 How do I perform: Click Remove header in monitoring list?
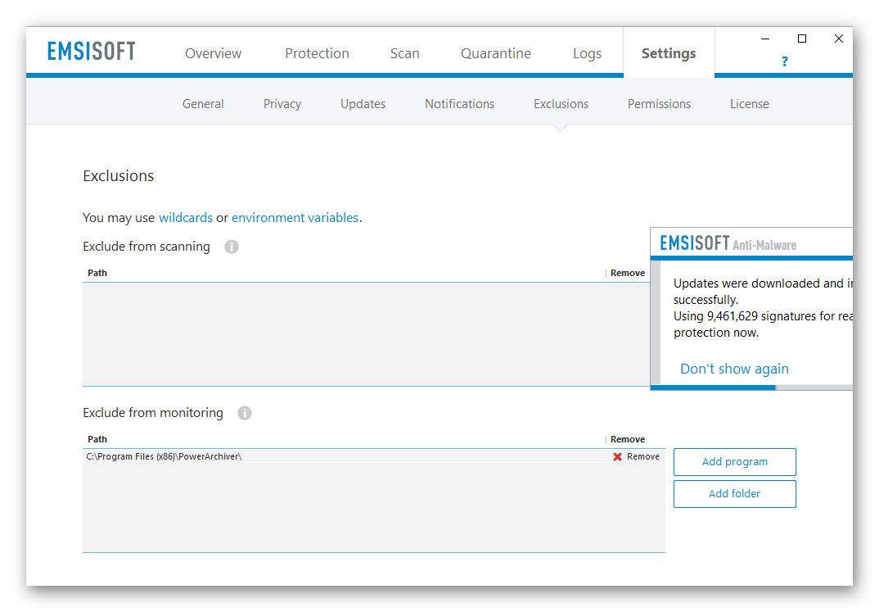[x=627, y=439]
